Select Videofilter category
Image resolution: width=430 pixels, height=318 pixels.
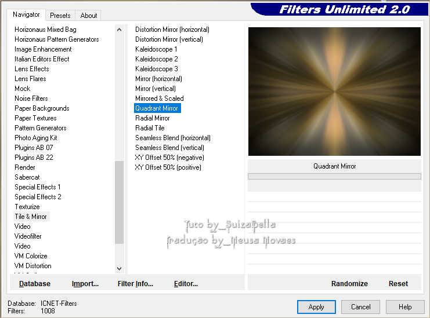tap(28, 236)
